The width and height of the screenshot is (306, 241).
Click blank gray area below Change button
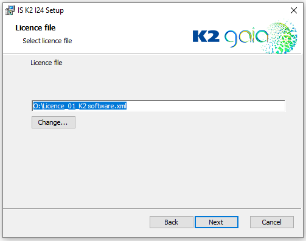152,169
